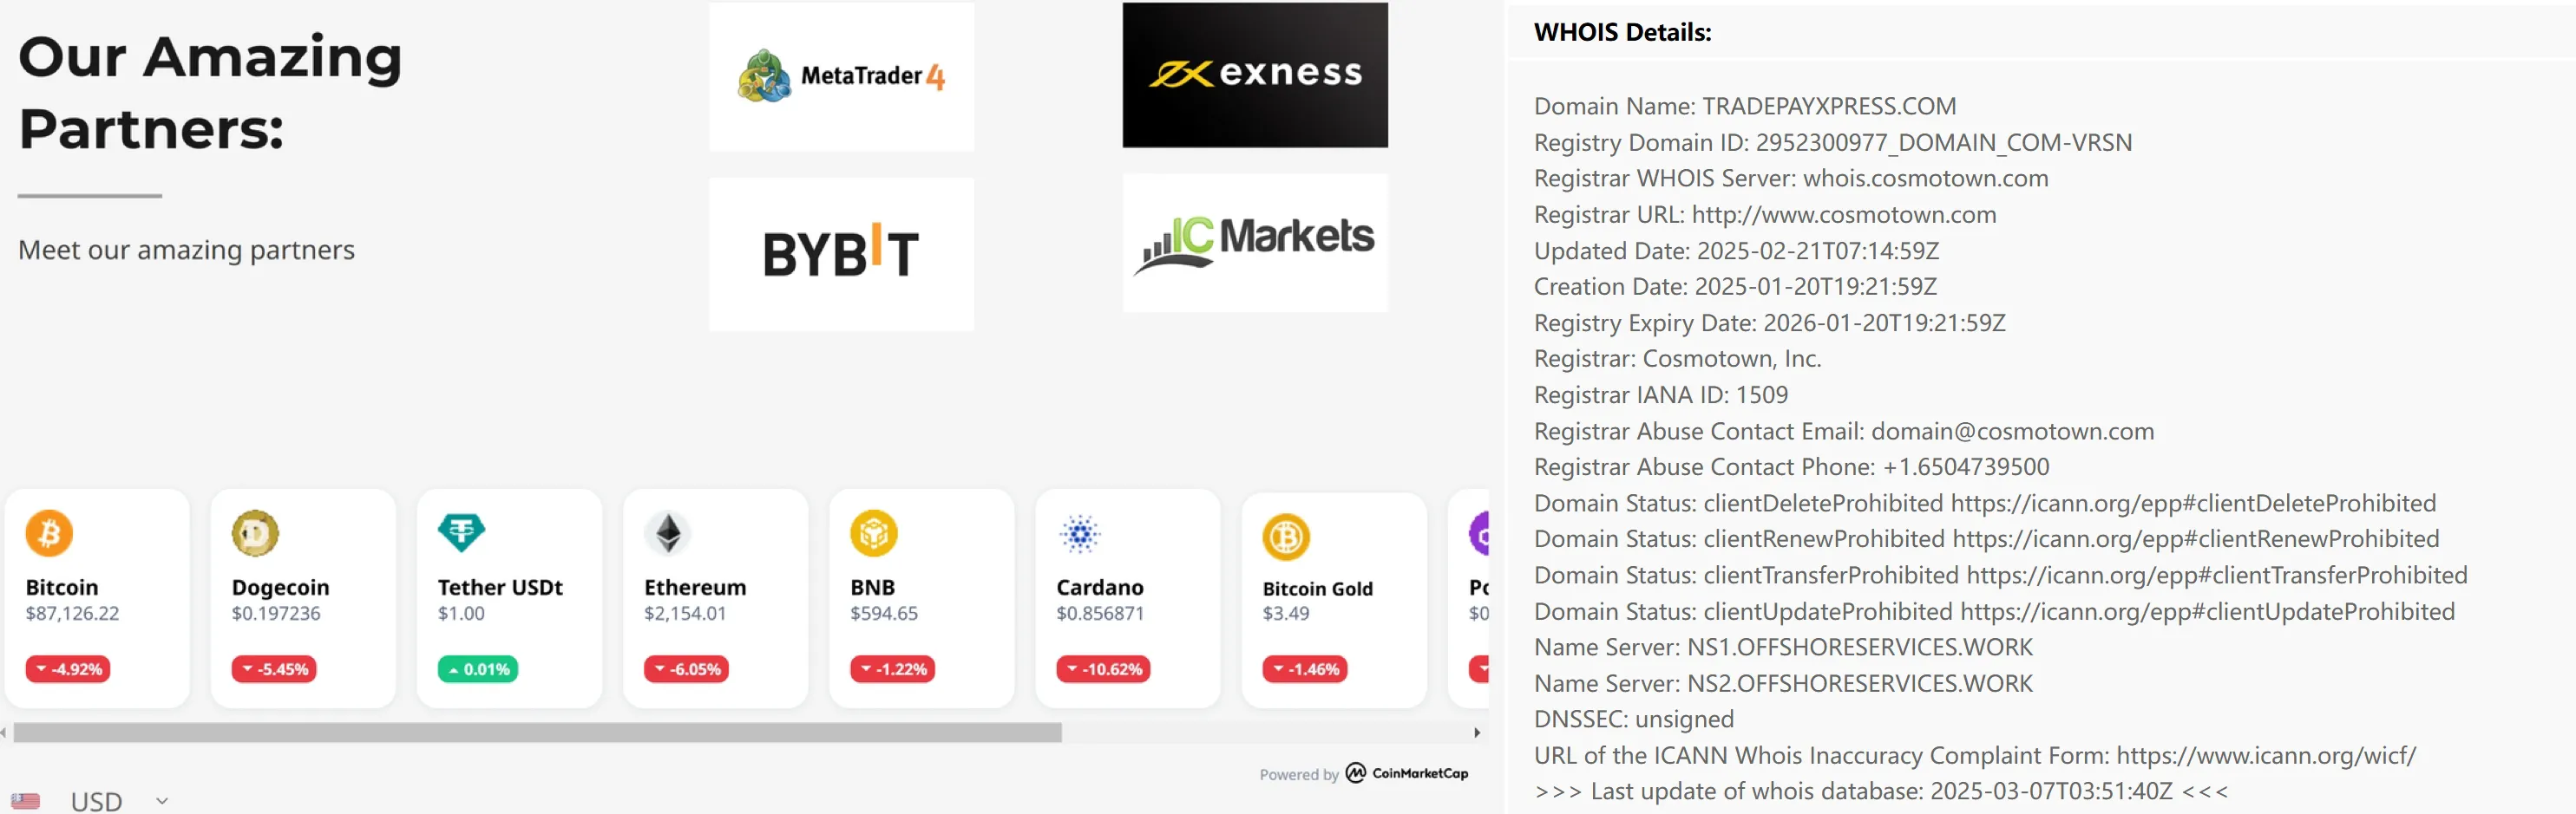Image resolution: width=2576 pixels, height=814 pixels.
Task: Click the BNB coin icon
Action: pos(874,533)
